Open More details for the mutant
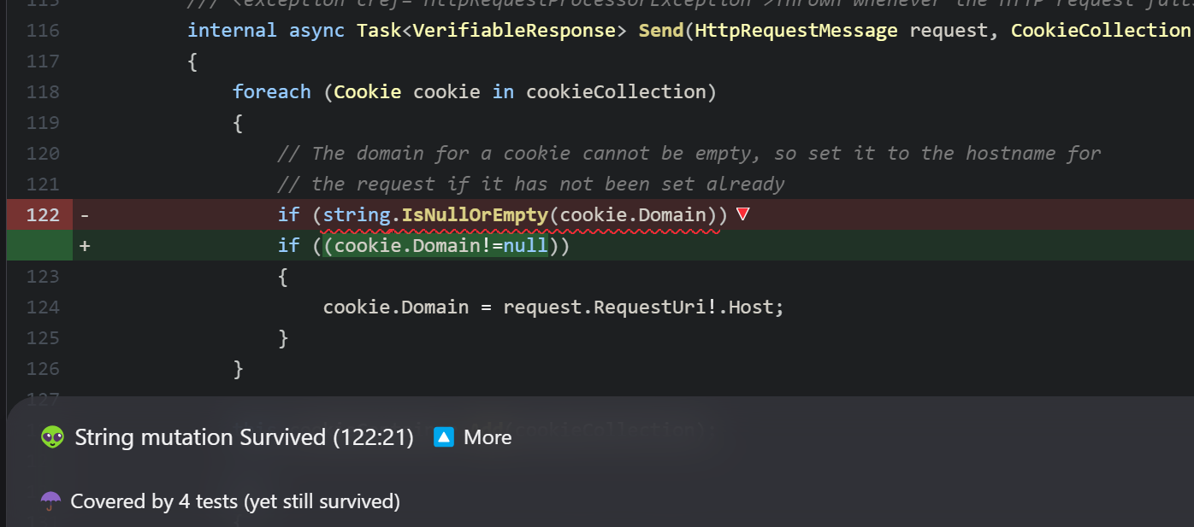This screenshot has width=1194, height=527. click(488, 437)
